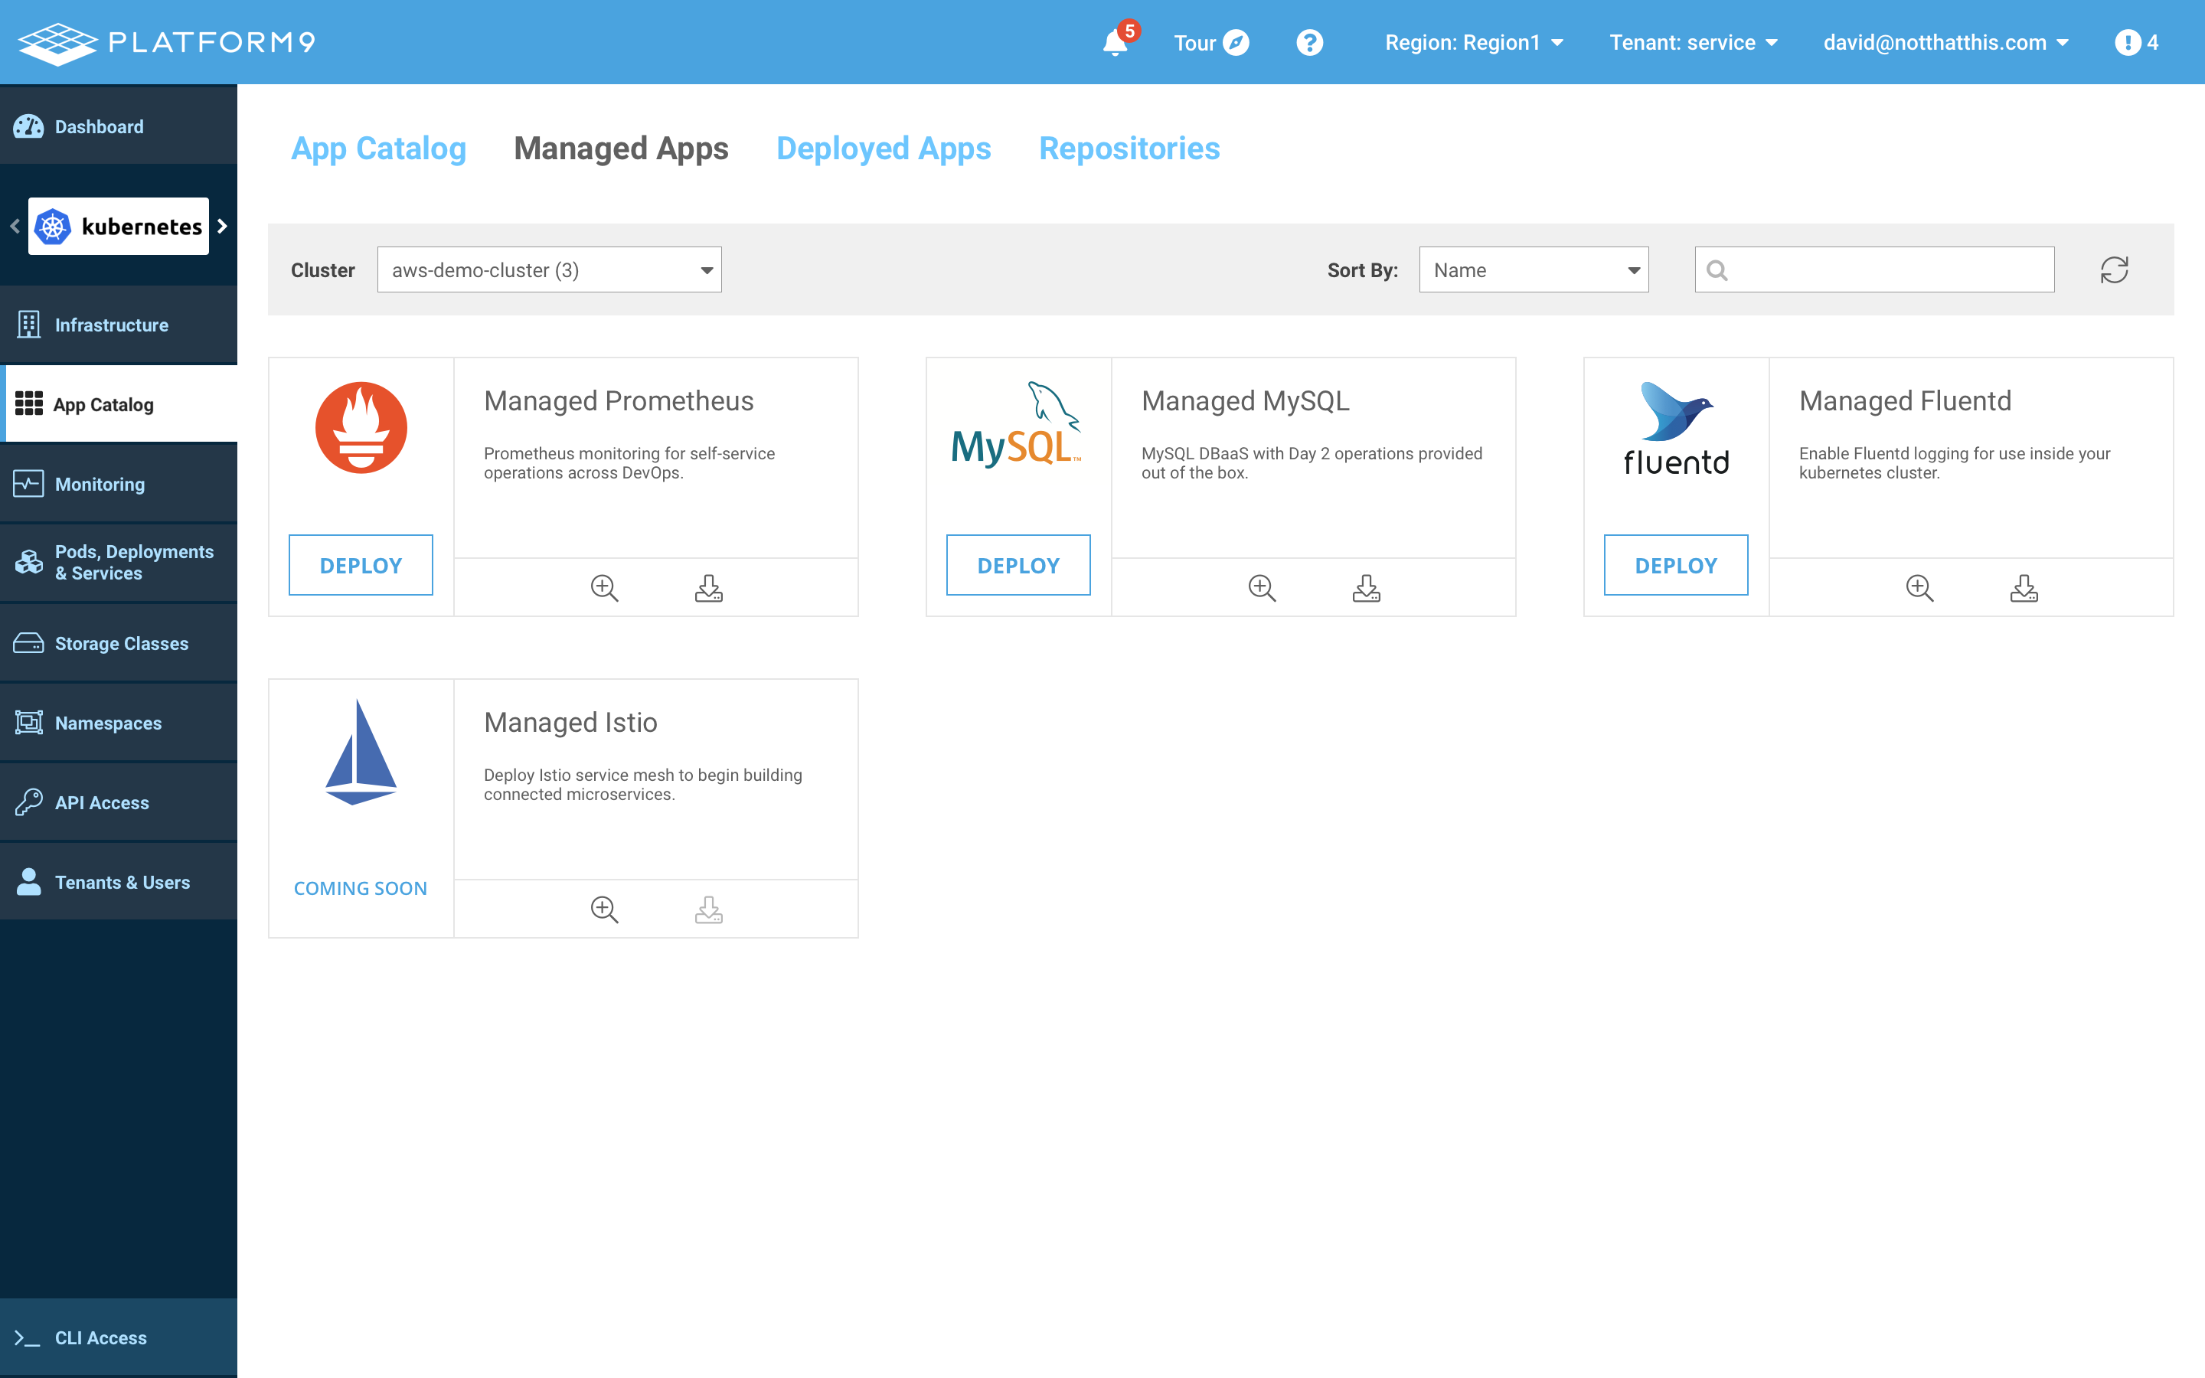Screen dimensions: 2205x1378
Task: Download Managed Fluentd chart icon
Action: coord(2024,588)
